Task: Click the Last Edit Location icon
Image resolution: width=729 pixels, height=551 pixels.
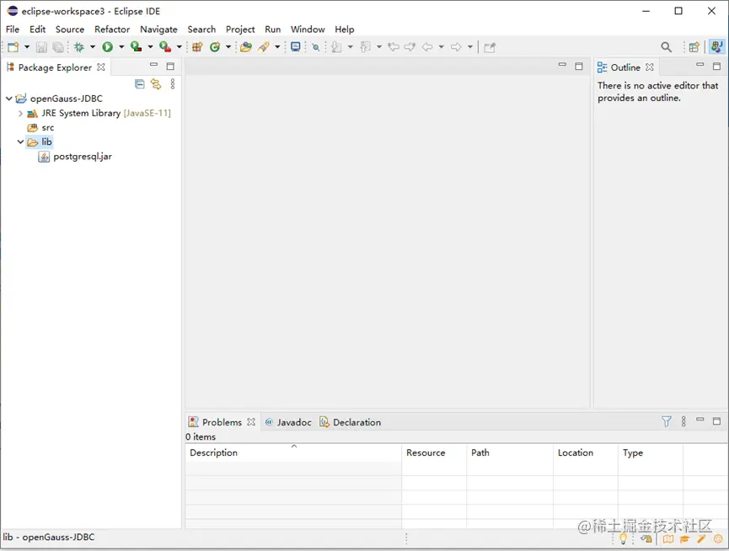Action: tap(394, 47)
